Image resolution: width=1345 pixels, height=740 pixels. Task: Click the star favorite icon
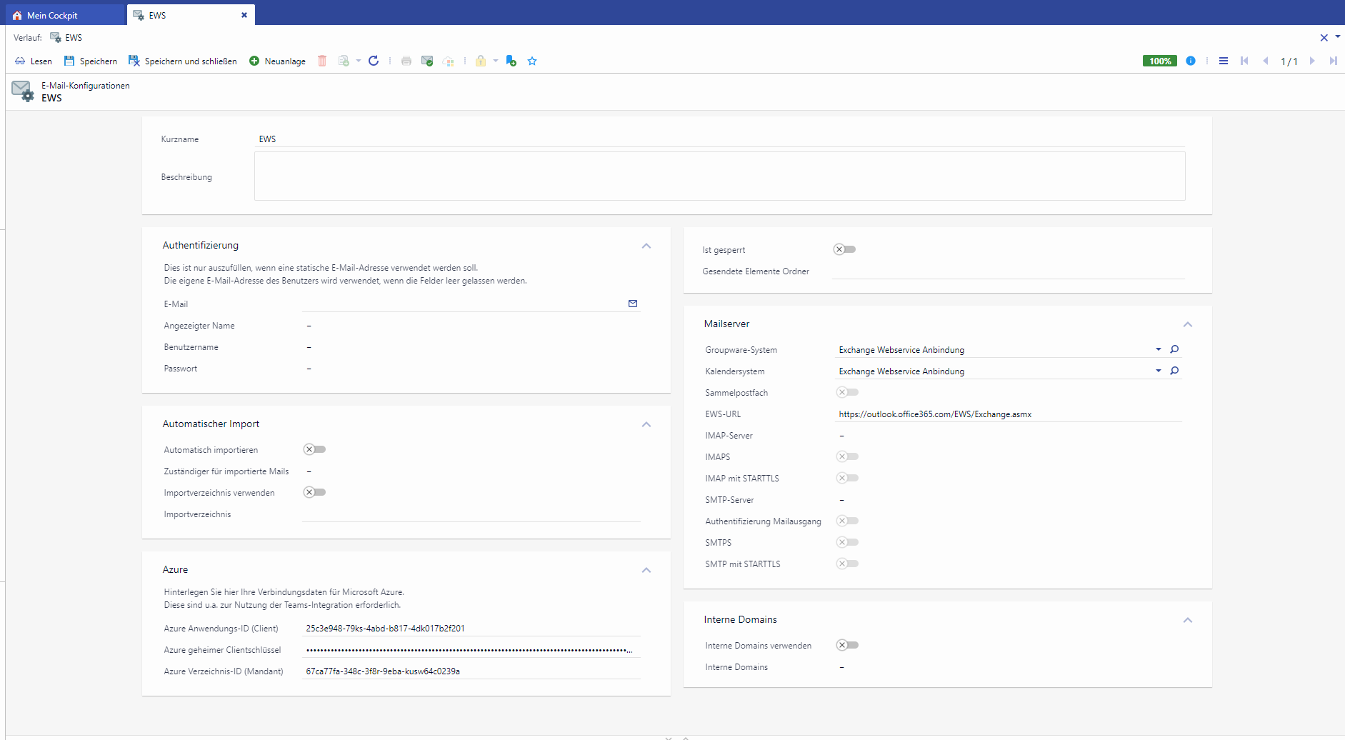pos(532,61)
